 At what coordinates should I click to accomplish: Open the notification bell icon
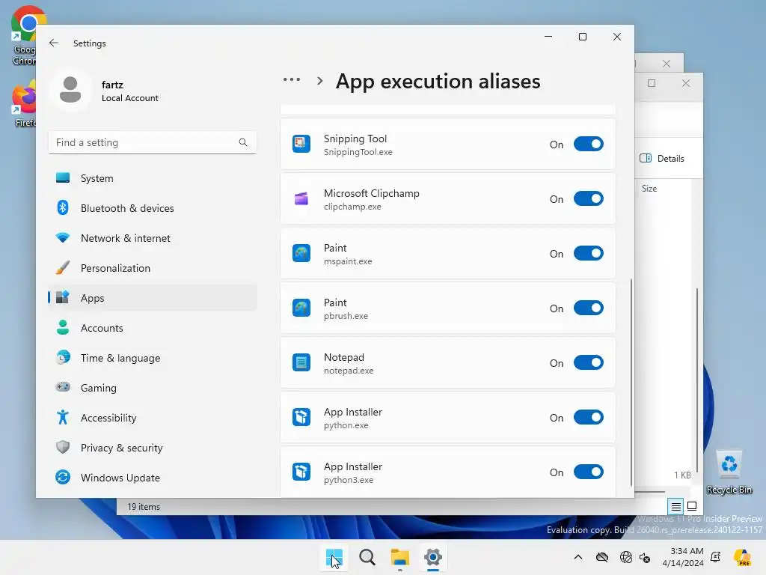click(716, 557)
